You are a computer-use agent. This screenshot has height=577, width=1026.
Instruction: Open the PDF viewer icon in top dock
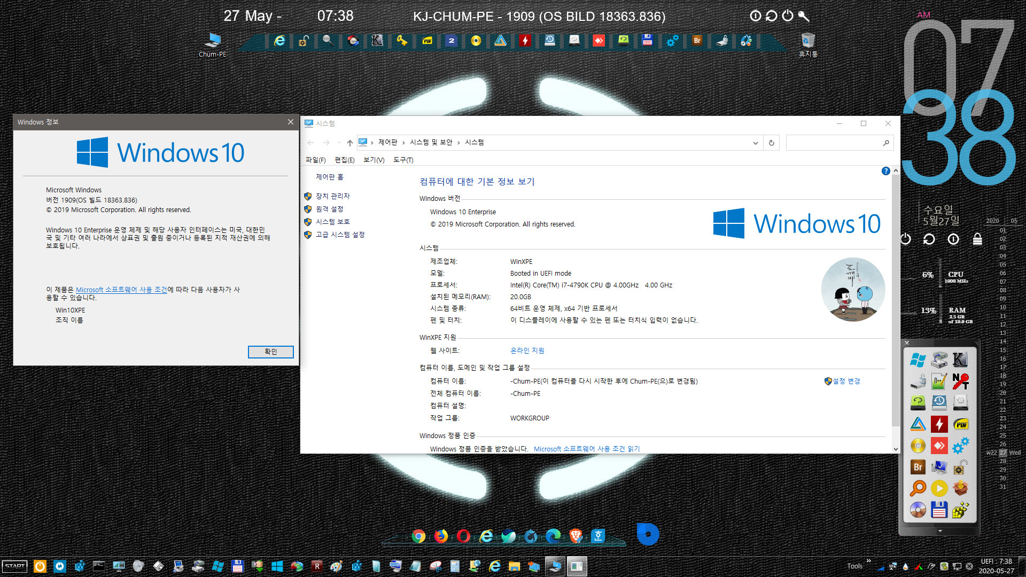(427, 41)
